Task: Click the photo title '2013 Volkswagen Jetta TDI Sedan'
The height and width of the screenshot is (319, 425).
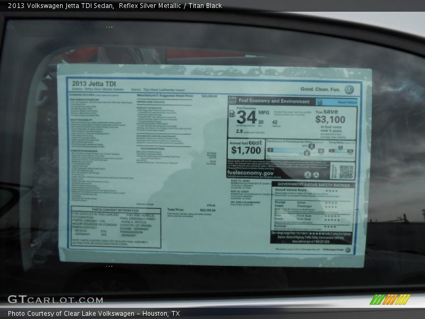Action: point(61,6)
